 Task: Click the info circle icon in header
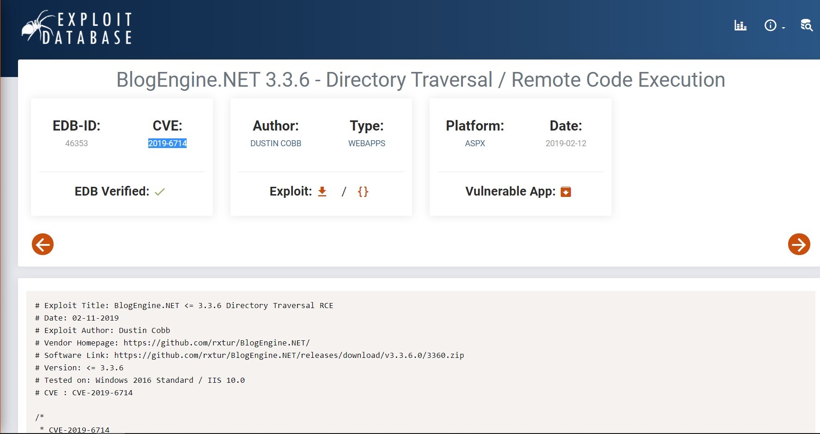pos(770,25)
